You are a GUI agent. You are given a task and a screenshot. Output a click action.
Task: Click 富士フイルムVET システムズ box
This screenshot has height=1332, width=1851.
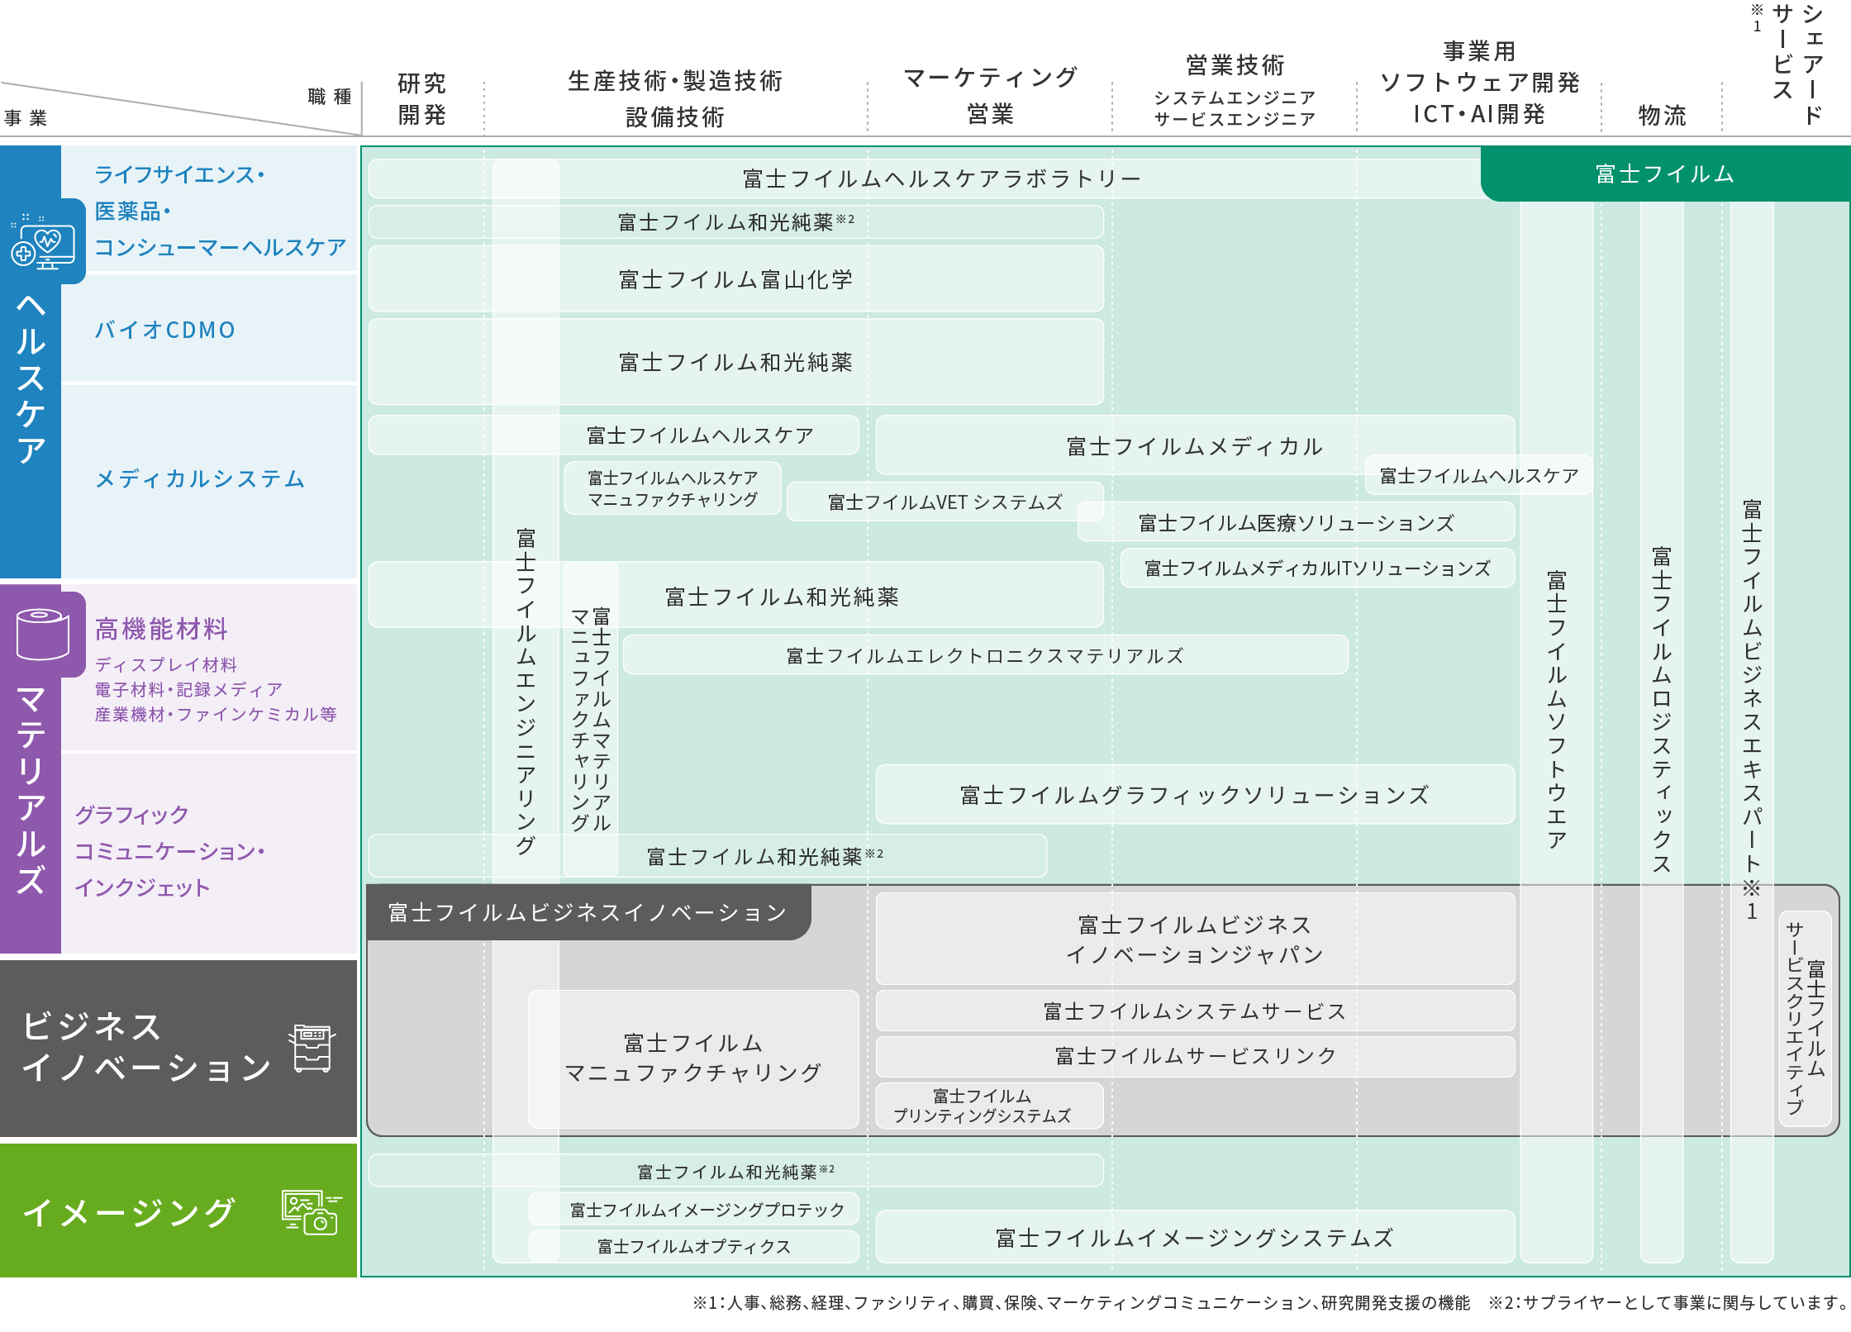pos(945,502)
